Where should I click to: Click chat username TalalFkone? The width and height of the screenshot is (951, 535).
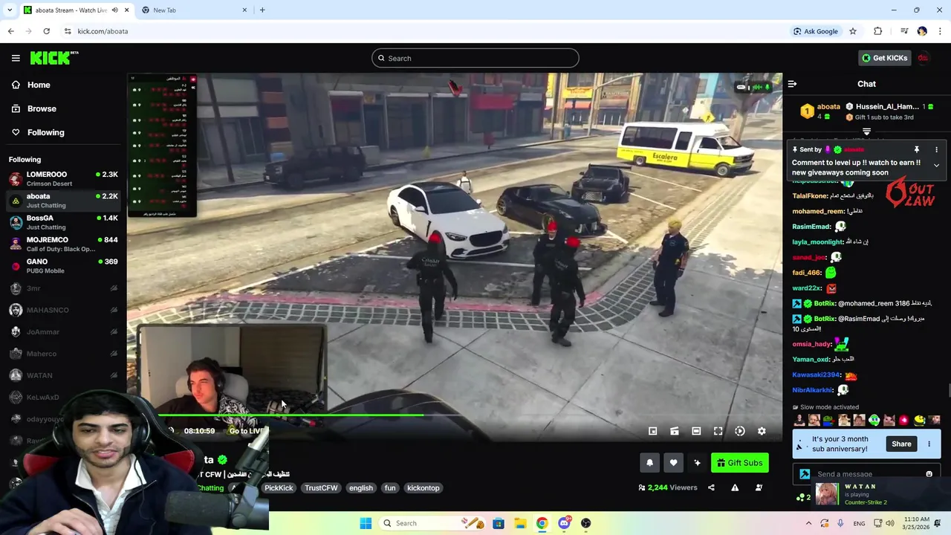point(810,196)
